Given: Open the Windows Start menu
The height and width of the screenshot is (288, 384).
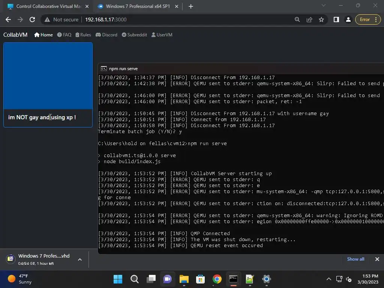Looking at the screenshot, I should [118, 279].
